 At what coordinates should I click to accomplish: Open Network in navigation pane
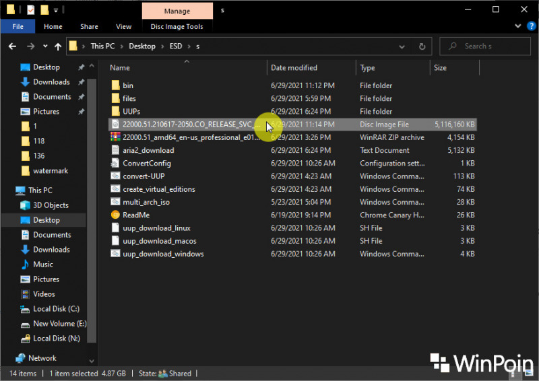(42, 358)
